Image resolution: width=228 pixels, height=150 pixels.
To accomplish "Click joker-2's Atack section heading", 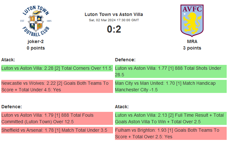I will tap(8, 60).
